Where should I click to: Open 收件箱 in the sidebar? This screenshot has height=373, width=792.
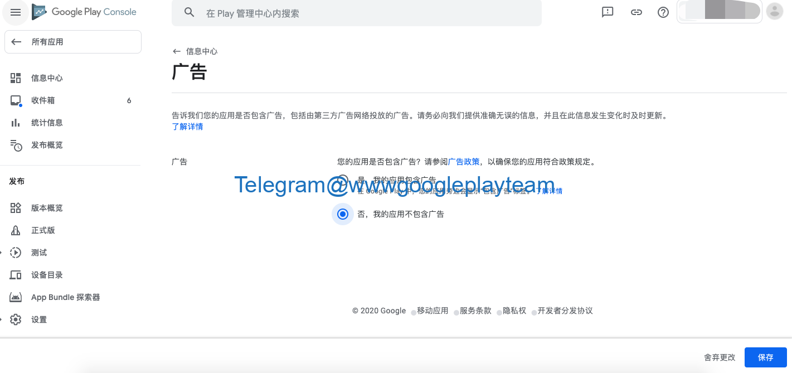pyautogui.click(x=43, y=100)
